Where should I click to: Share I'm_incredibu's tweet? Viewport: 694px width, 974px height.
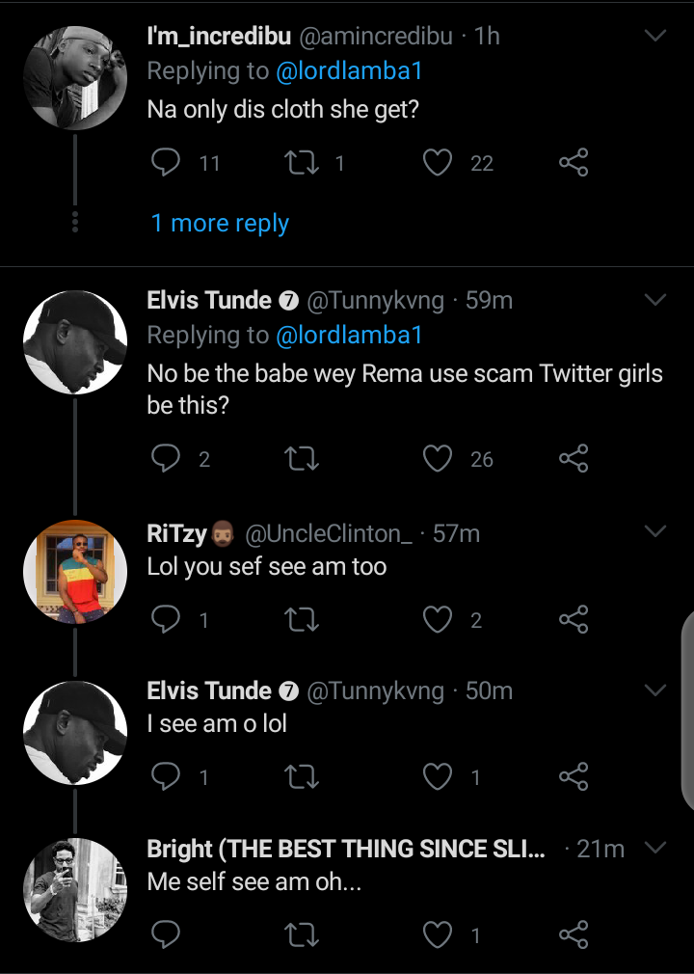pyautogui.click(x=574, y=162)
